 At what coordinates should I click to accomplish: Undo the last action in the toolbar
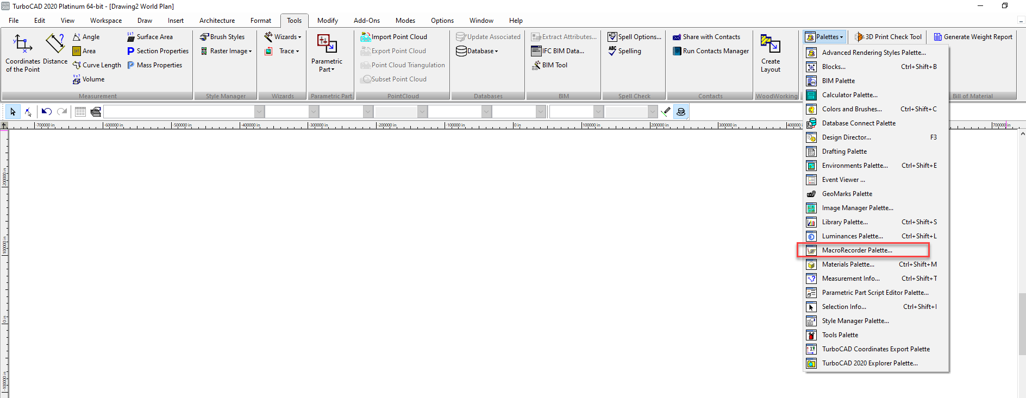coord(46,112)
